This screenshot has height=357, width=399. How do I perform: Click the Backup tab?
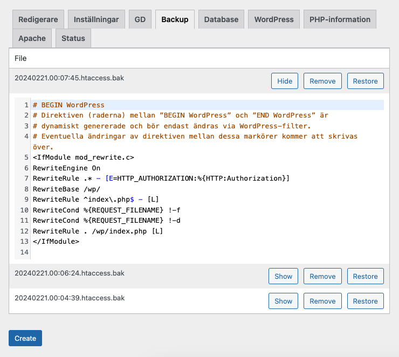(175, 19)
